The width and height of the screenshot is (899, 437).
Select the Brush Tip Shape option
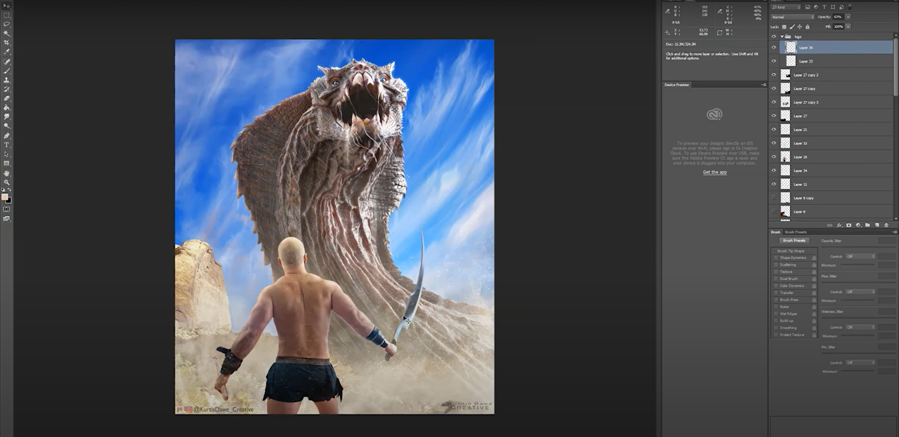[792, 251]
